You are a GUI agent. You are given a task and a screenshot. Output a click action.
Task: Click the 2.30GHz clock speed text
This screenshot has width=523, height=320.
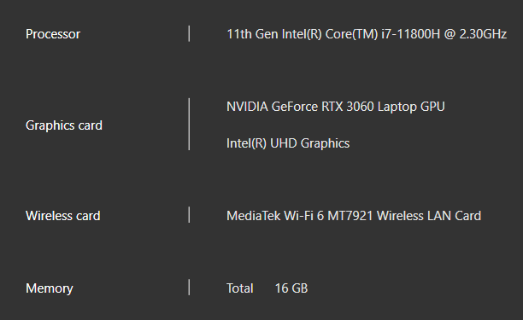pos(483,34)
